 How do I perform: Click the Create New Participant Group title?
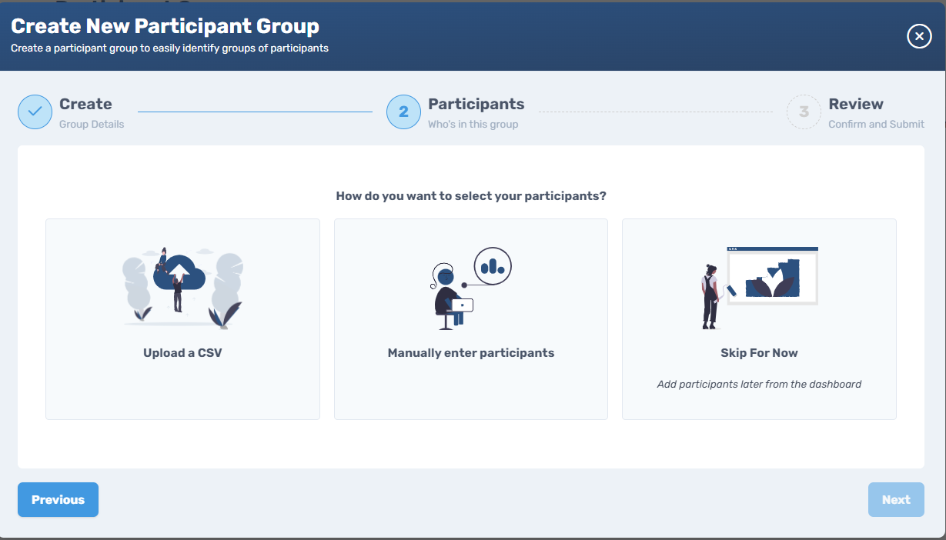[x=166, y=25]
